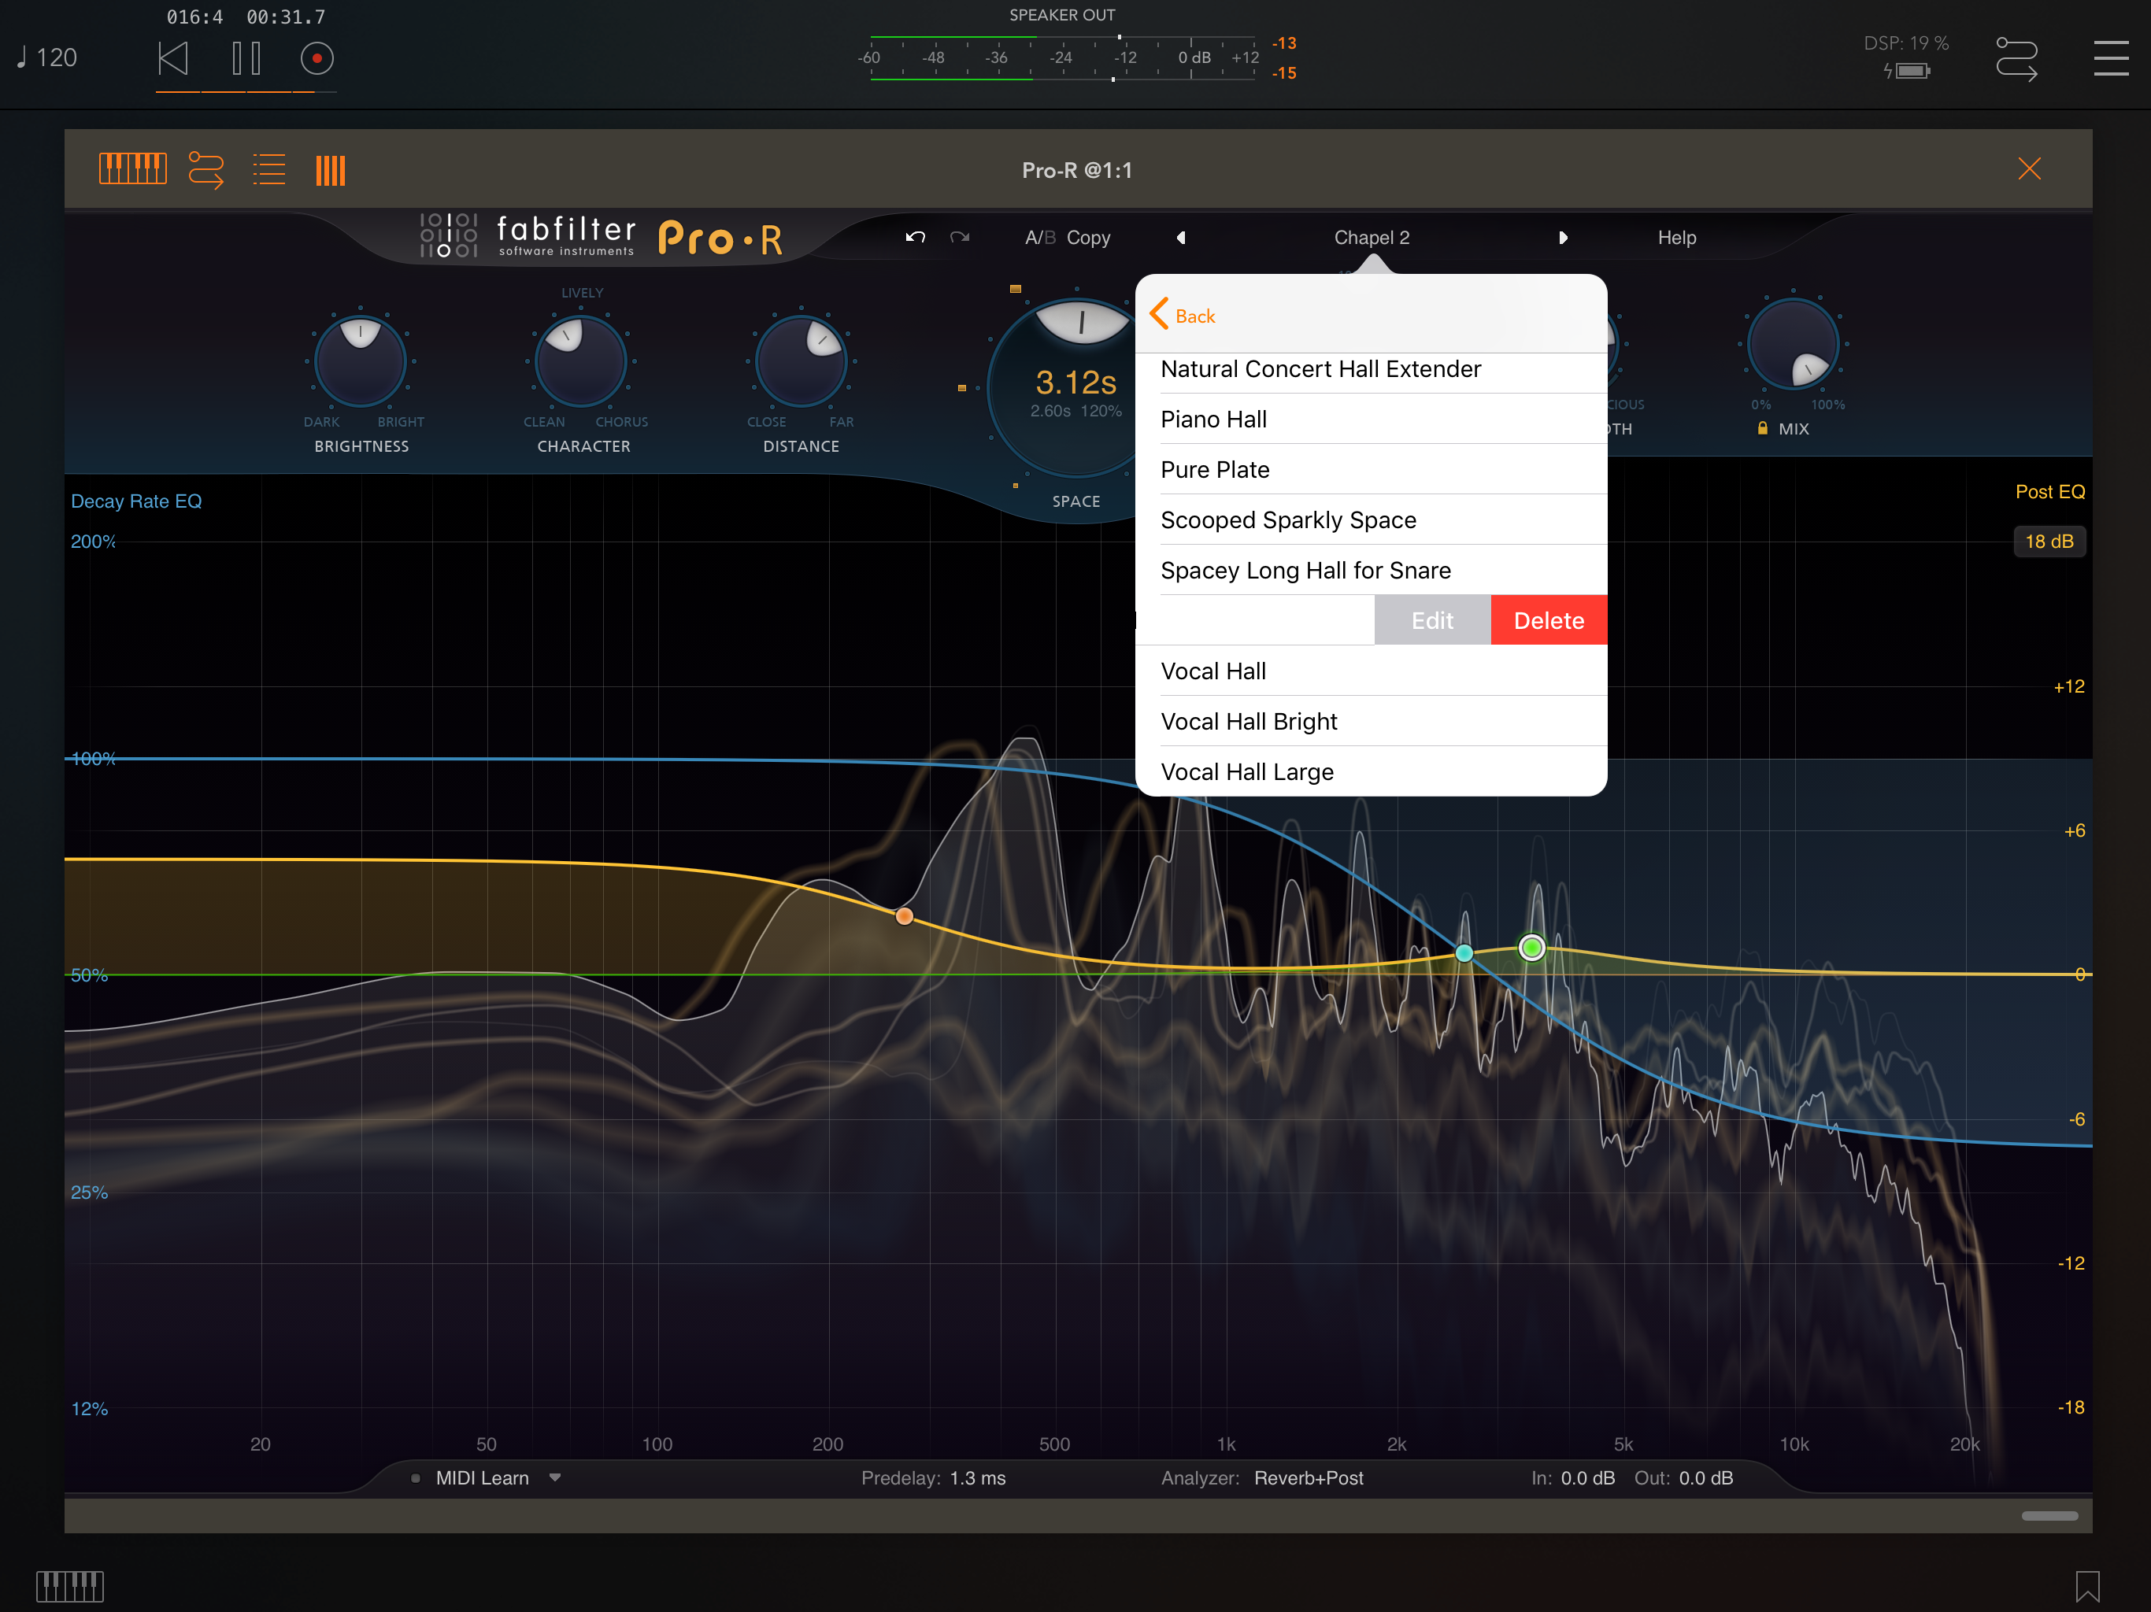Toggle the Mix lock icon

click(1762, 429)
